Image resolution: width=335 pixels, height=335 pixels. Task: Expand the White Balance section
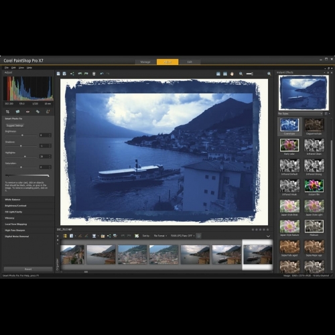coord(28,200)
